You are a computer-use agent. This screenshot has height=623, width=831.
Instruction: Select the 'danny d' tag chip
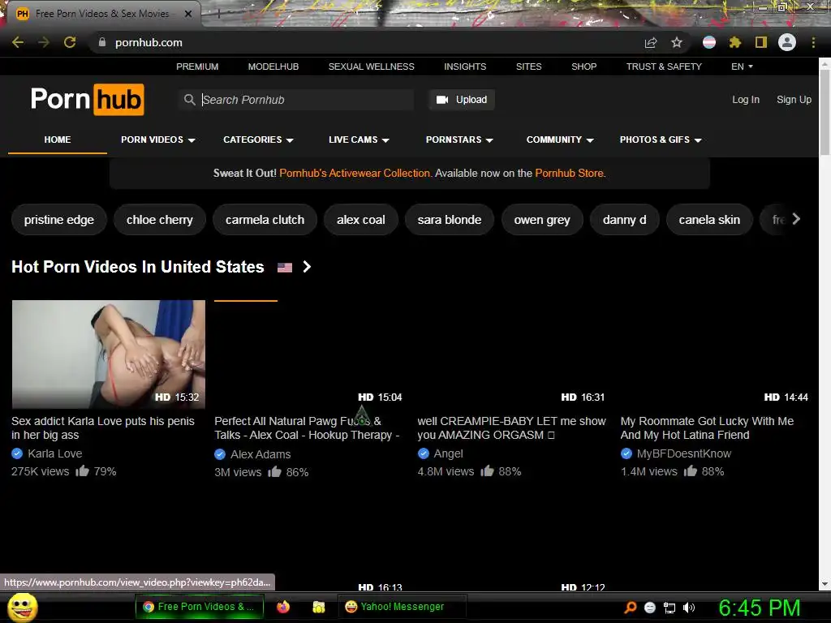tap(625, 219)
